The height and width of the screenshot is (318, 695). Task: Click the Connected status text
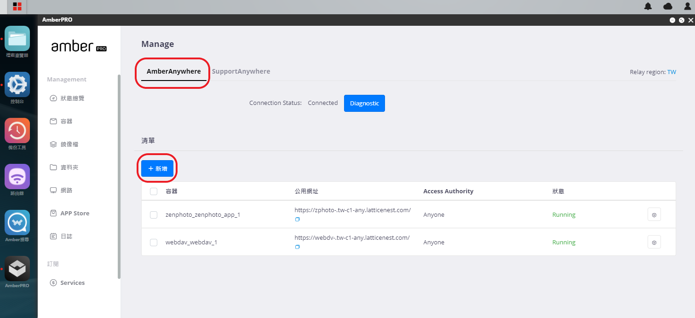click(323, 103)
